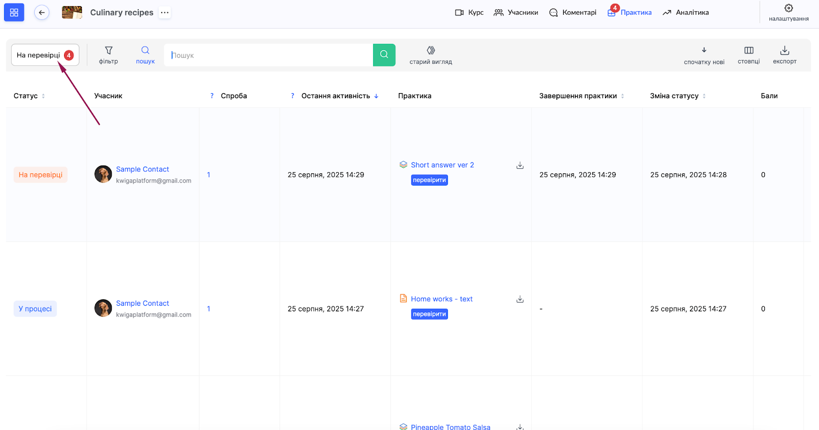Switch to старий вигляд view
The width and height of the screenshot is (819, 430).
tap(430, 55)
